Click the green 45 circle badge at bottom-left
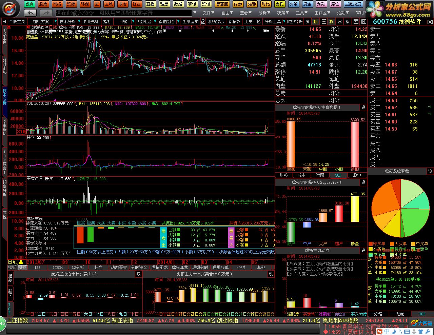The height and width of the screenshot is (335, 434). pos(2,323)
